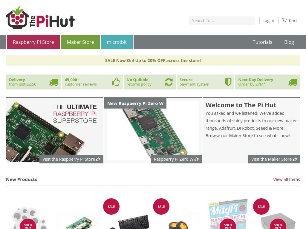The height and width of the screenshot is (229, 306).
Task: Focus the Search for... input field
Action: pos(222,21)
